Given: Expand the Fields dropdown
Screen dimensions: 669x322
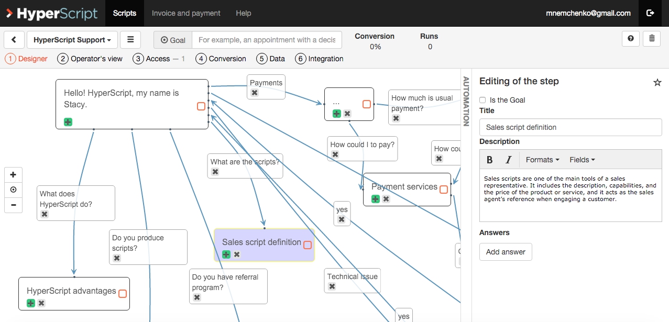Looking at the screenshot, I should point(582,160).
